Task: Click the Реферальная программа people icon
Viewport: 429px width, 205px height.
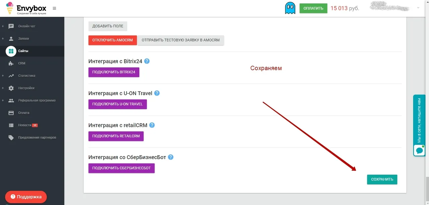Action: click(11, 100)
